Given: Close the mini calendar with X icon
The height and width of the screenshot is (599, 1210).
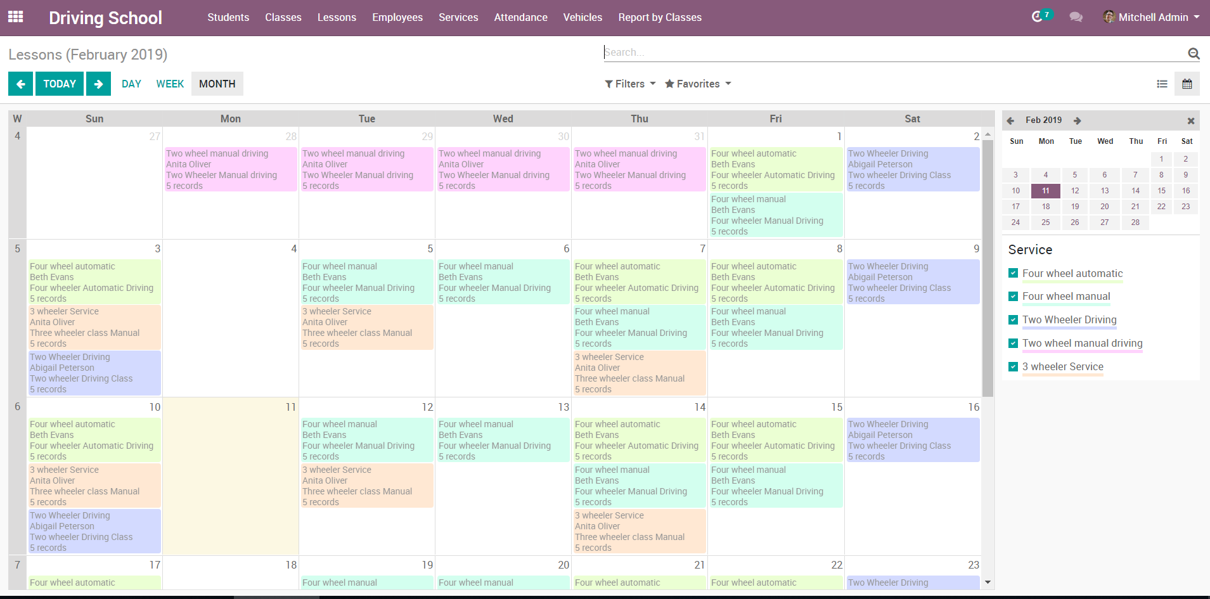Looking at the screenshot, I should coord(1190,120).
